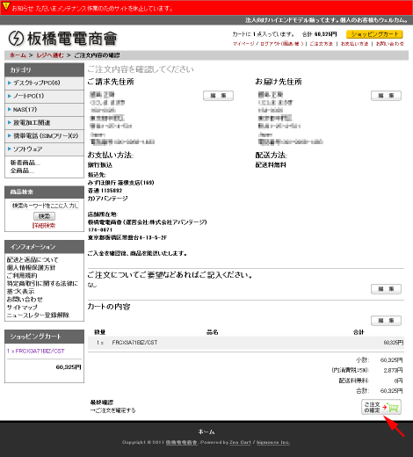The width and height of the screenshot is (413, 457).
Task: Click the yellow warning icon in red banner
Action: point(6,6)
